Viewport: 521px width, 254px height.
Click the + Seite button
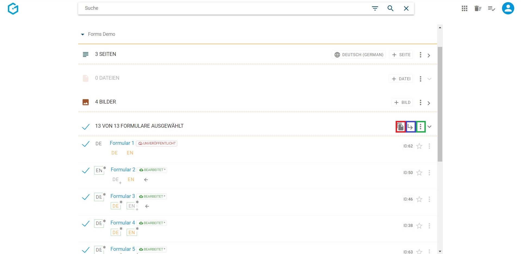(x=401, y=55)
